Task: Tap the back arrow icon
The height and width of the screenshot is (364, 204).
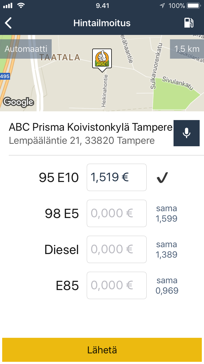Action: click(9, 23)
